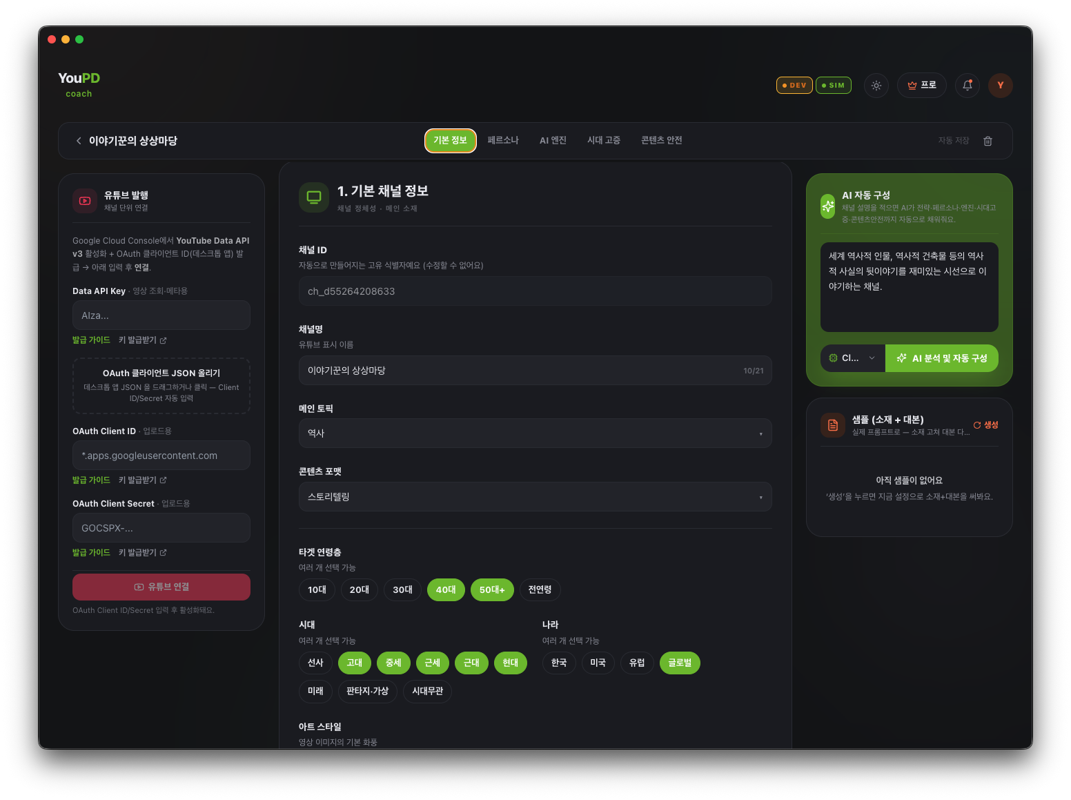Deselect the 근대 era chip
Viewport: 1071px width, 800px height.
tap(471, 663)
